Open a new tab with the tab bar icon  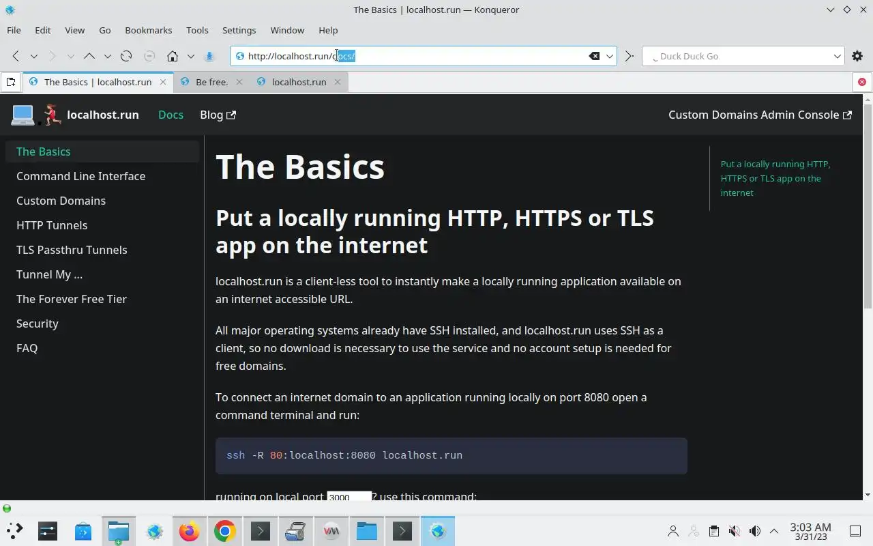click(11, 82)
